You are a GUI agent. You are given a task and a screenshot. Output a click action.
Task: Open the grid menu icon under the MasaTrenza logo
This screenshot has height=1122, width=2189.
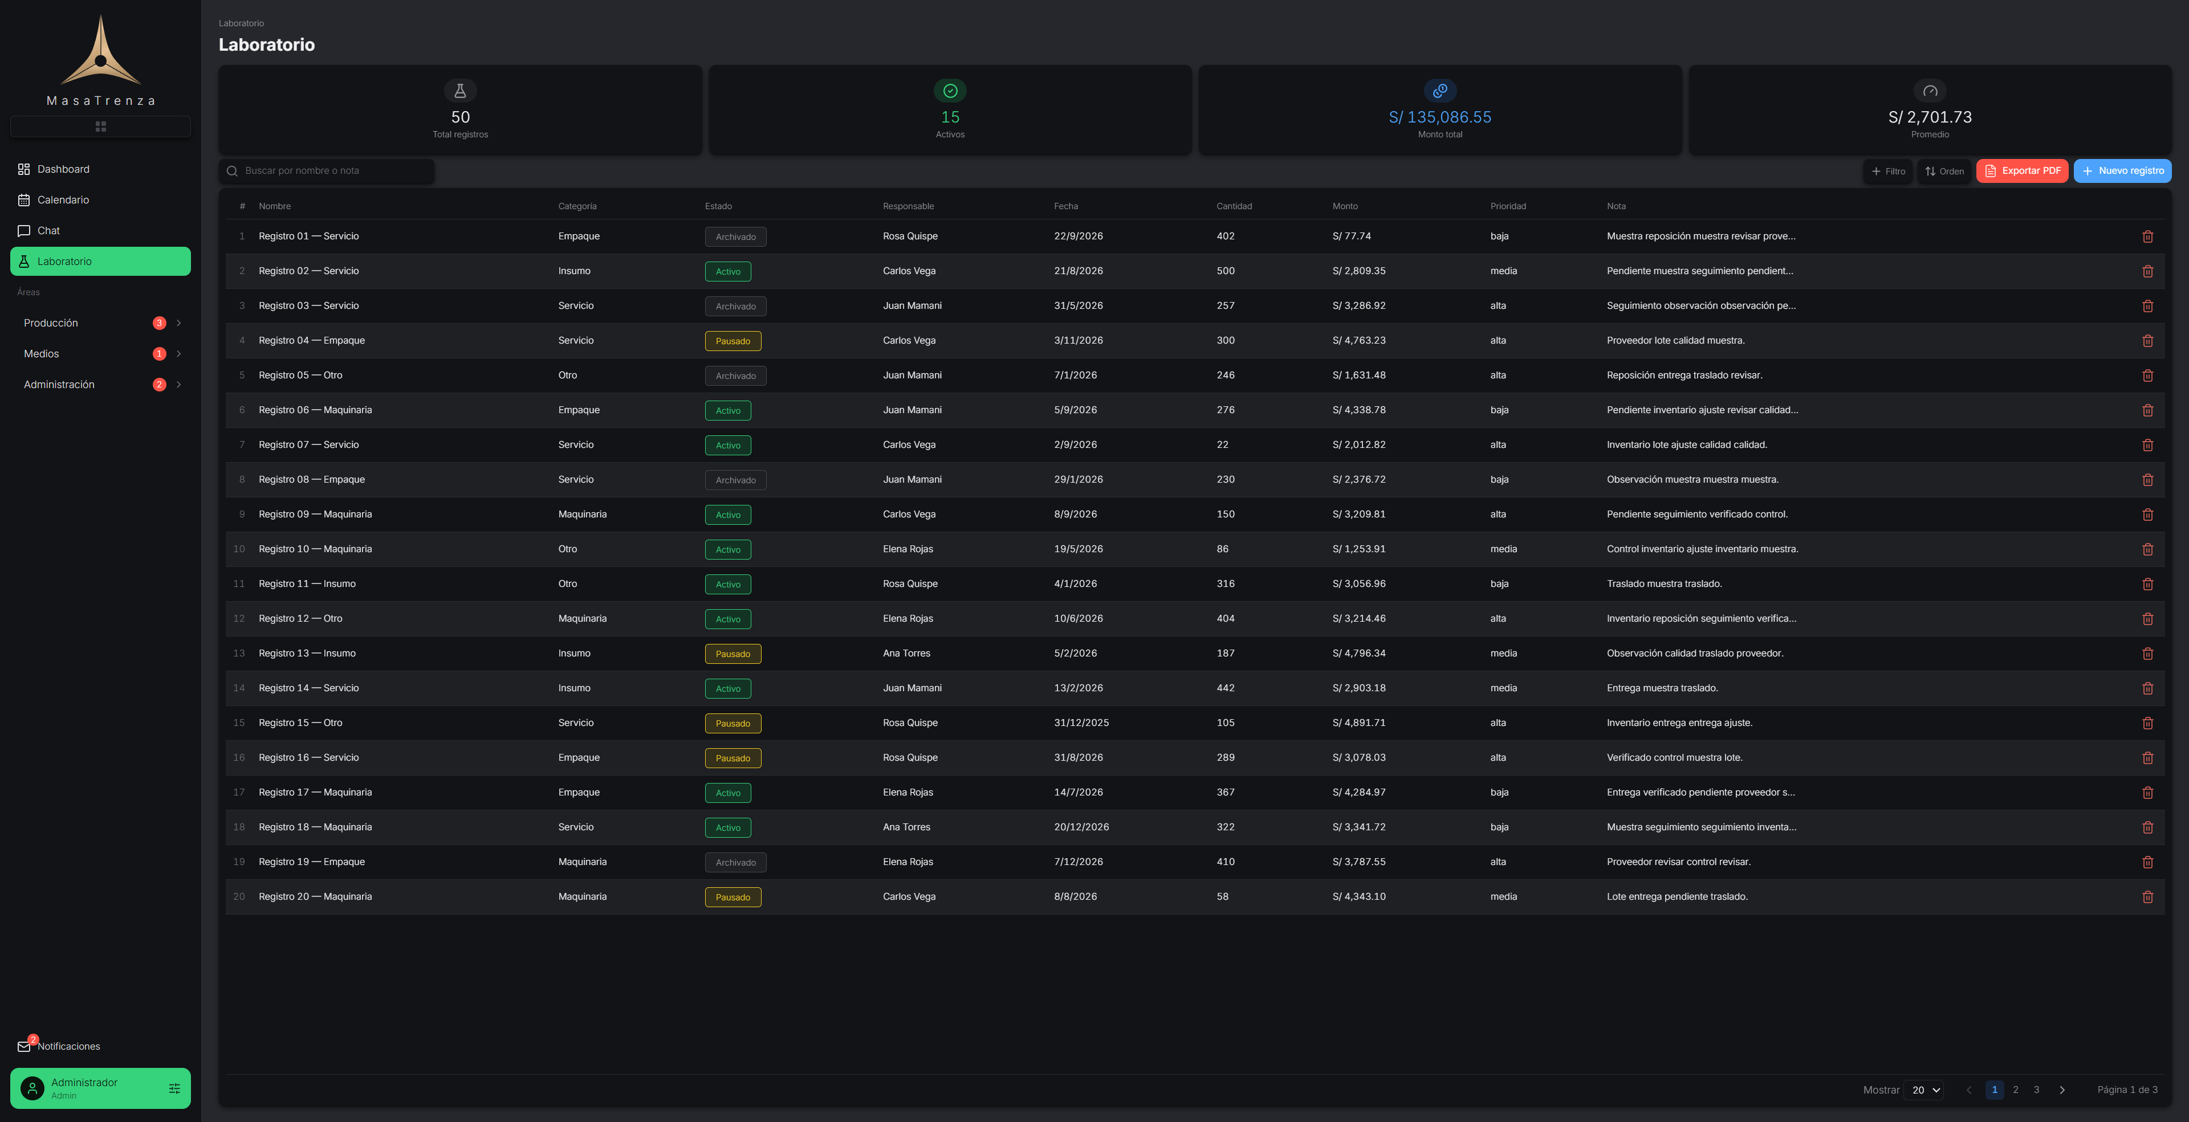(100, 127)
